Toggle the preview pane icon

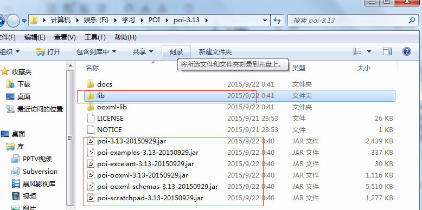point(387,51)
